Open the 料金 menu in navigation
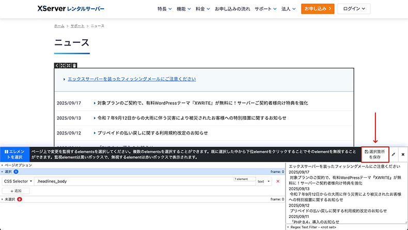Screen dimensions: 408x230 (202, 9)
